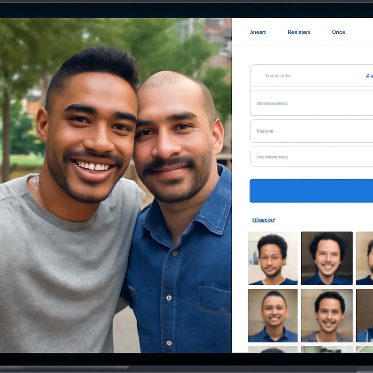Click the third rounded input field
The width and height of the screenshot is (373, 373).
tap(312, 131)
